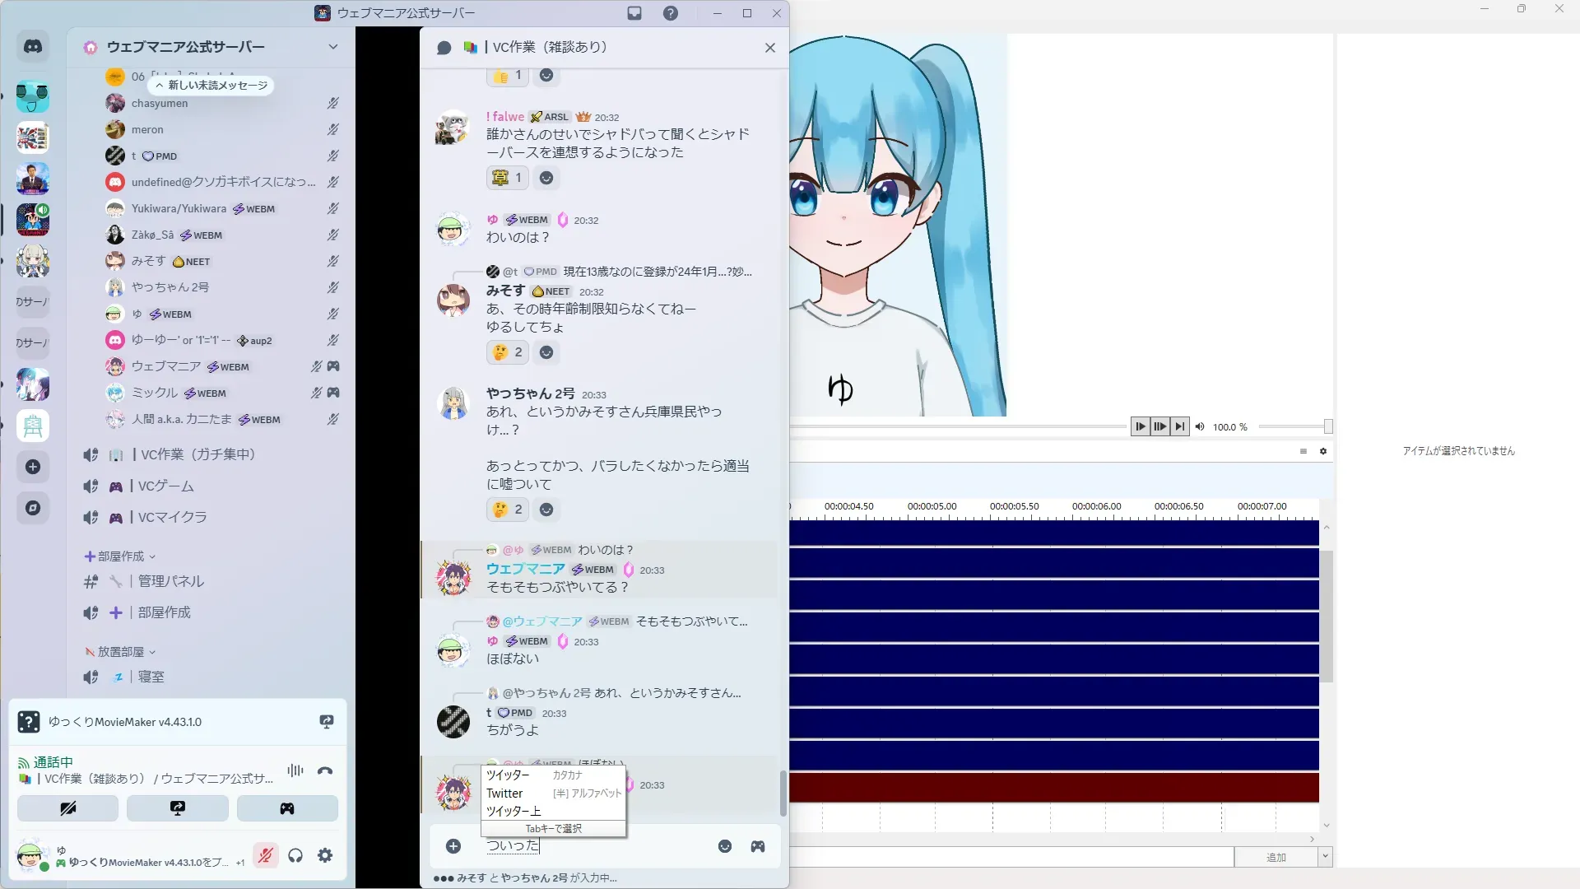Viewport: 1580px width, 889px height.
Task: Open Discord user settings gear
Action: pyautogui.click(x=325, y=856)
